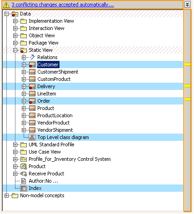Click the Profile_for_Inventory Control System profile icon

[24, 159]
